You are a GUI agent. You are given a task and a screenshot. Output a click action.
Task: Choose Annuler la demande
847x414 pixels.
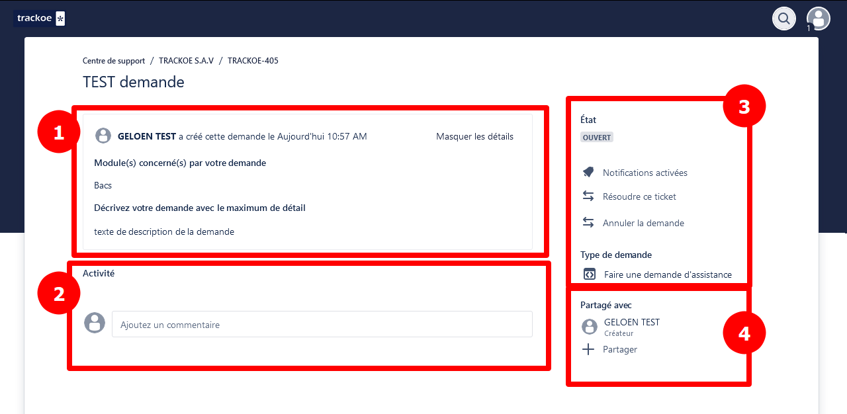coord(643,223)
